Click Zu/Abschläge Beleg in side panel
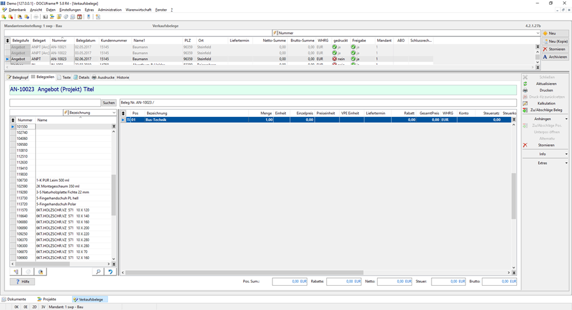The width and height of the screenshot is (572, 310). pyautogui.click(x=545, y=110)
